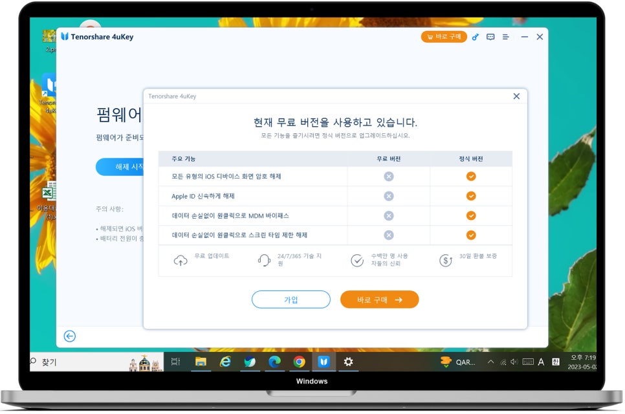Click the network icon in system tray
625x414 pixels.
pyautogui.click(x=503, y=362)
